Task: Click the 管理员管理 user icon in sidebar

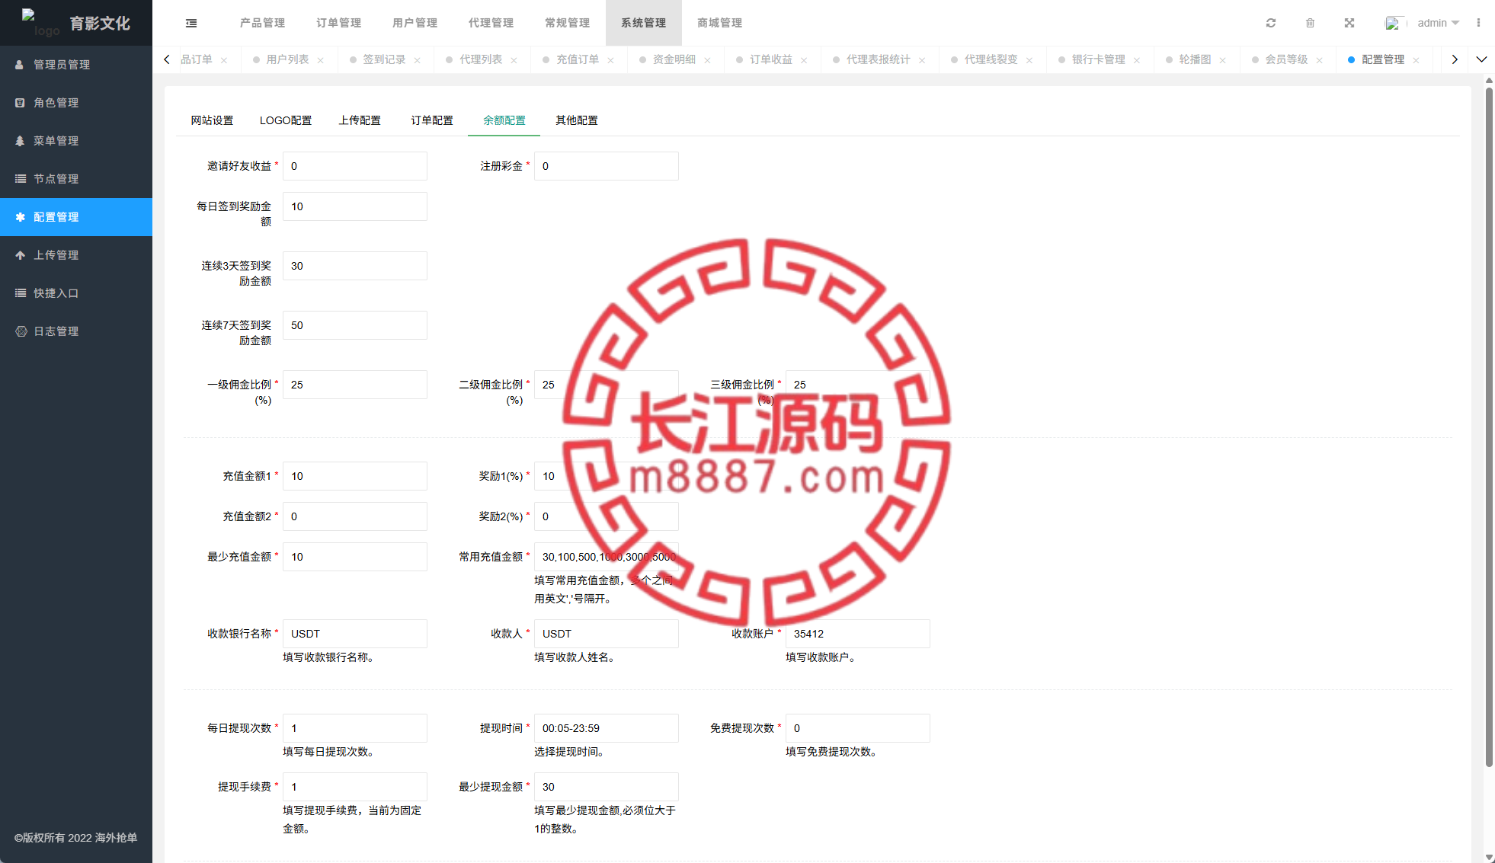Action: (20, 65)
